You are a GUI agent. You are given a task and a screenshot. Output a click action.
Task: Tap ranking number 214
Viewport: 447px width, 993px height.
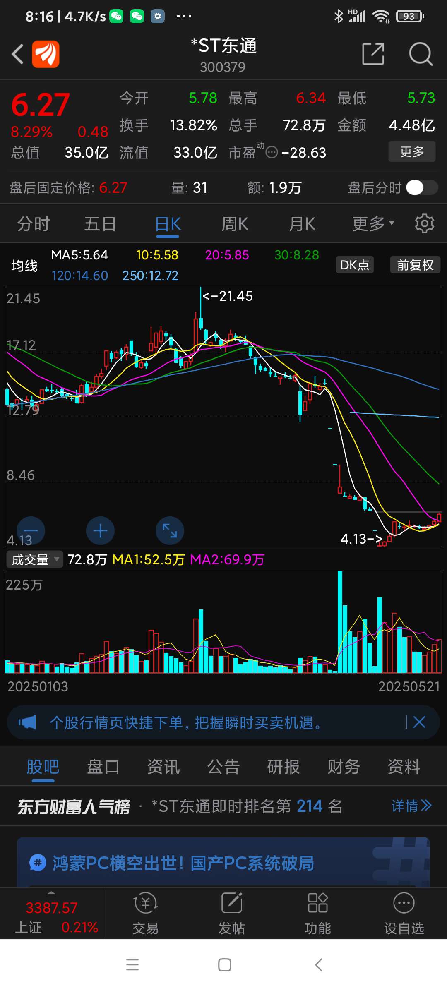click(x=310, y=806)
